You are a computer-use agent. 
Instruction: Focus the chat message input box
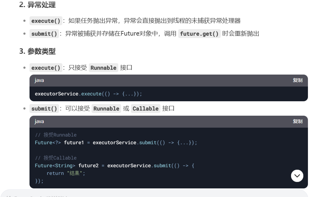click(x=155, y=194)
